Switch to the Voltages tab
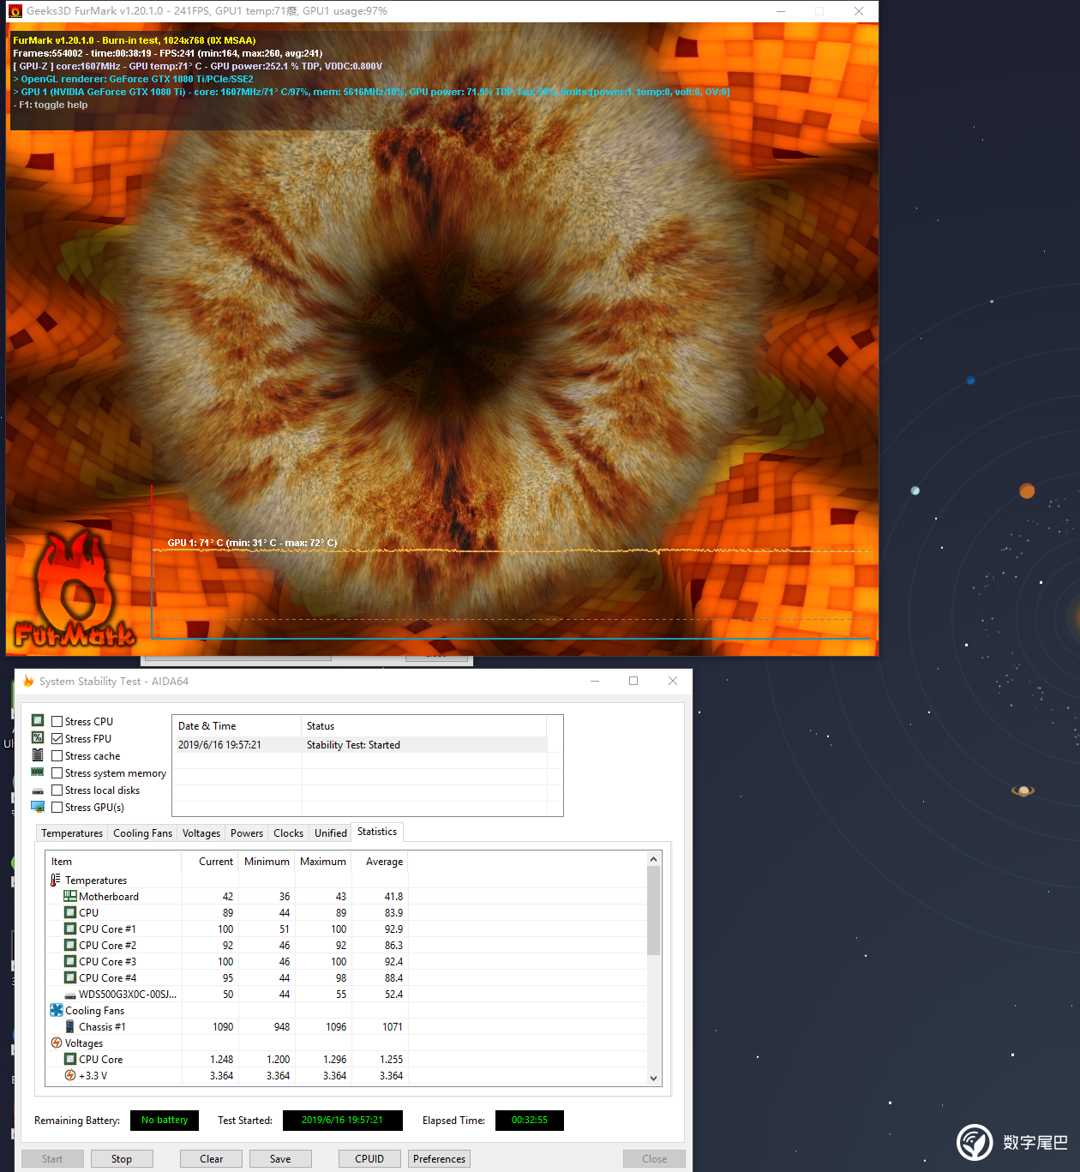The image size is (1080, 1172). pos(201,832)
